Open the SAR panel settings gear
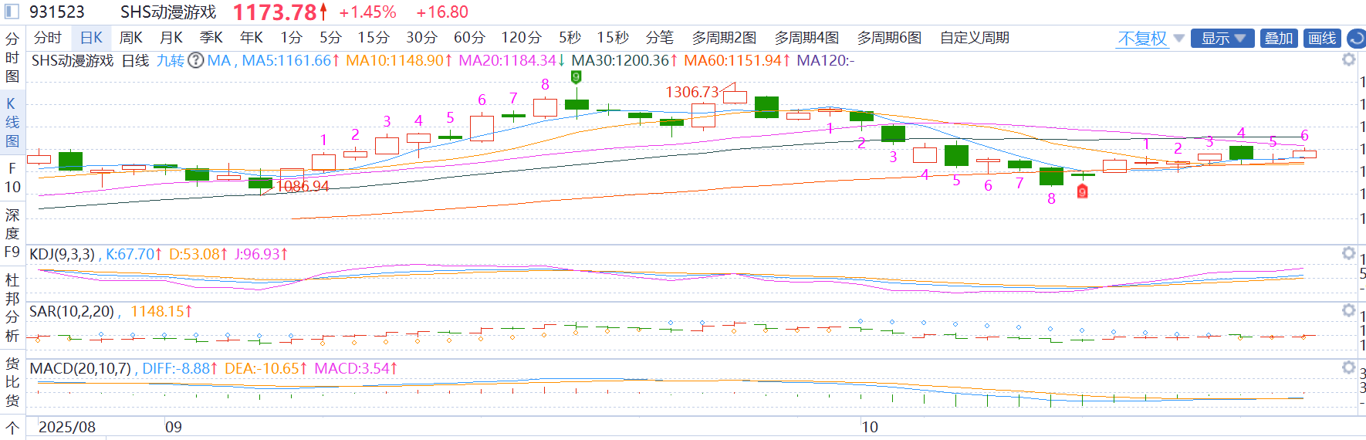The width and height of the screenshot is (1366, 440). pos(1348,310)
